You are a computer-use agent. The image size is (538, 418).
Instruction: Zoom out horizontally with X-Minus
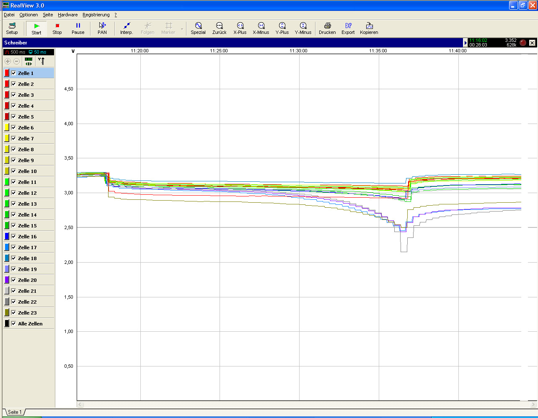click(261, 28)
